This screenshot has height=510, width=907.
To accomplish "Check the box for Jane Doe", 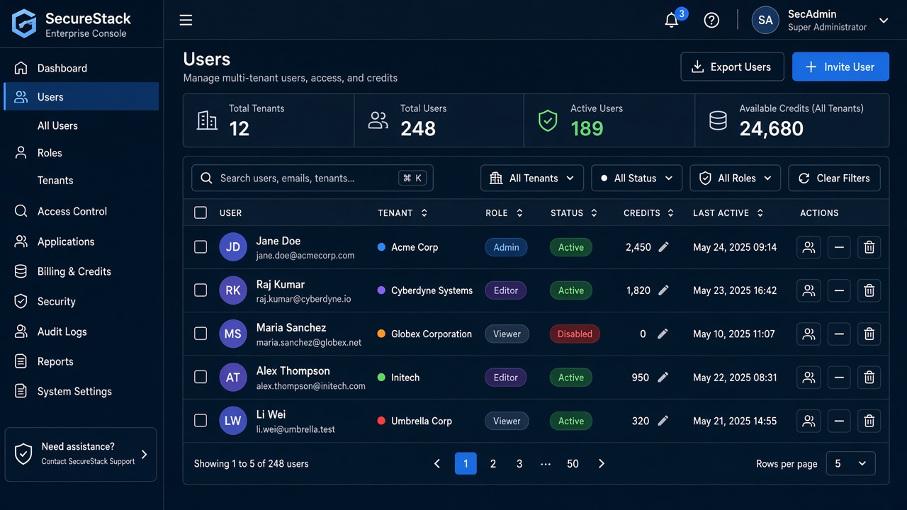I will tap(201, 247).
